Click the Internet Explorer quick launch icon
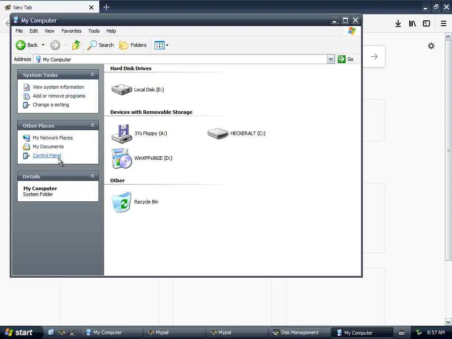 coord(51,332)
